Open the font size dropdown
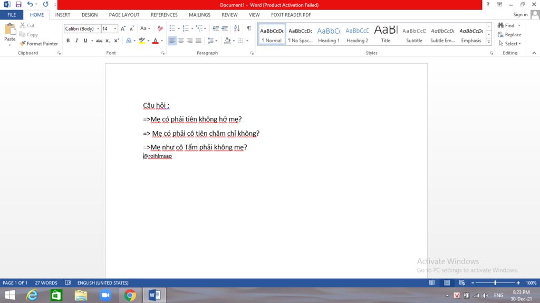The image size is (540, 303). [x=115, y=28]
